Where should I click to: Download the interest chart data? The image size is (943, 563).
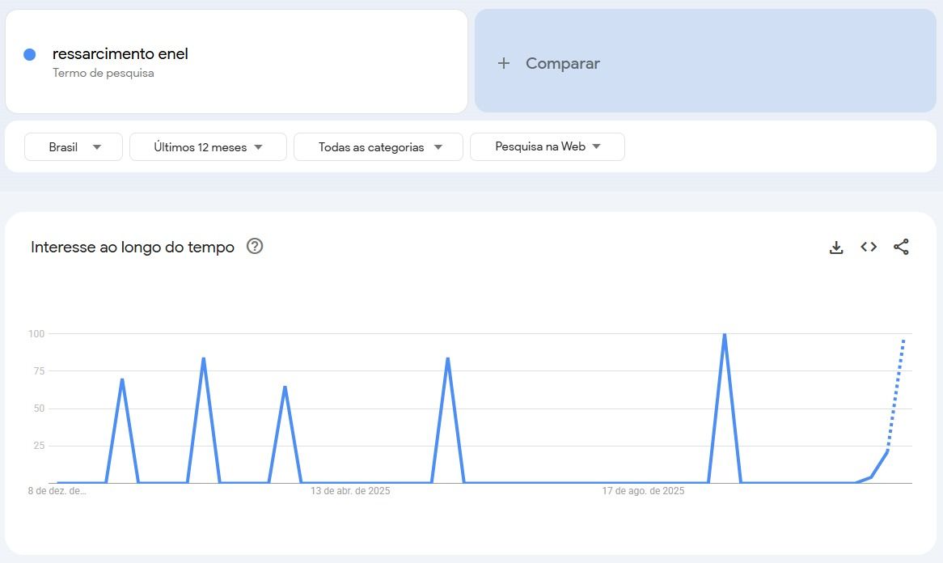836,248
